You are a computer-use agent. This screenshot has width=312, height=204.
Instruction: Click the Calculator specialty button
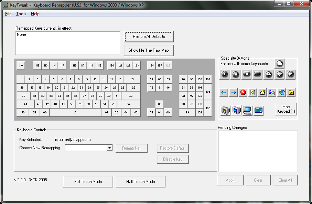point(258,110)
